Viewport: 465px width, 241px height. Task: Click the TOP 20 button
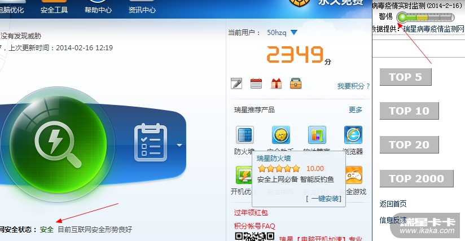(409, 144)
